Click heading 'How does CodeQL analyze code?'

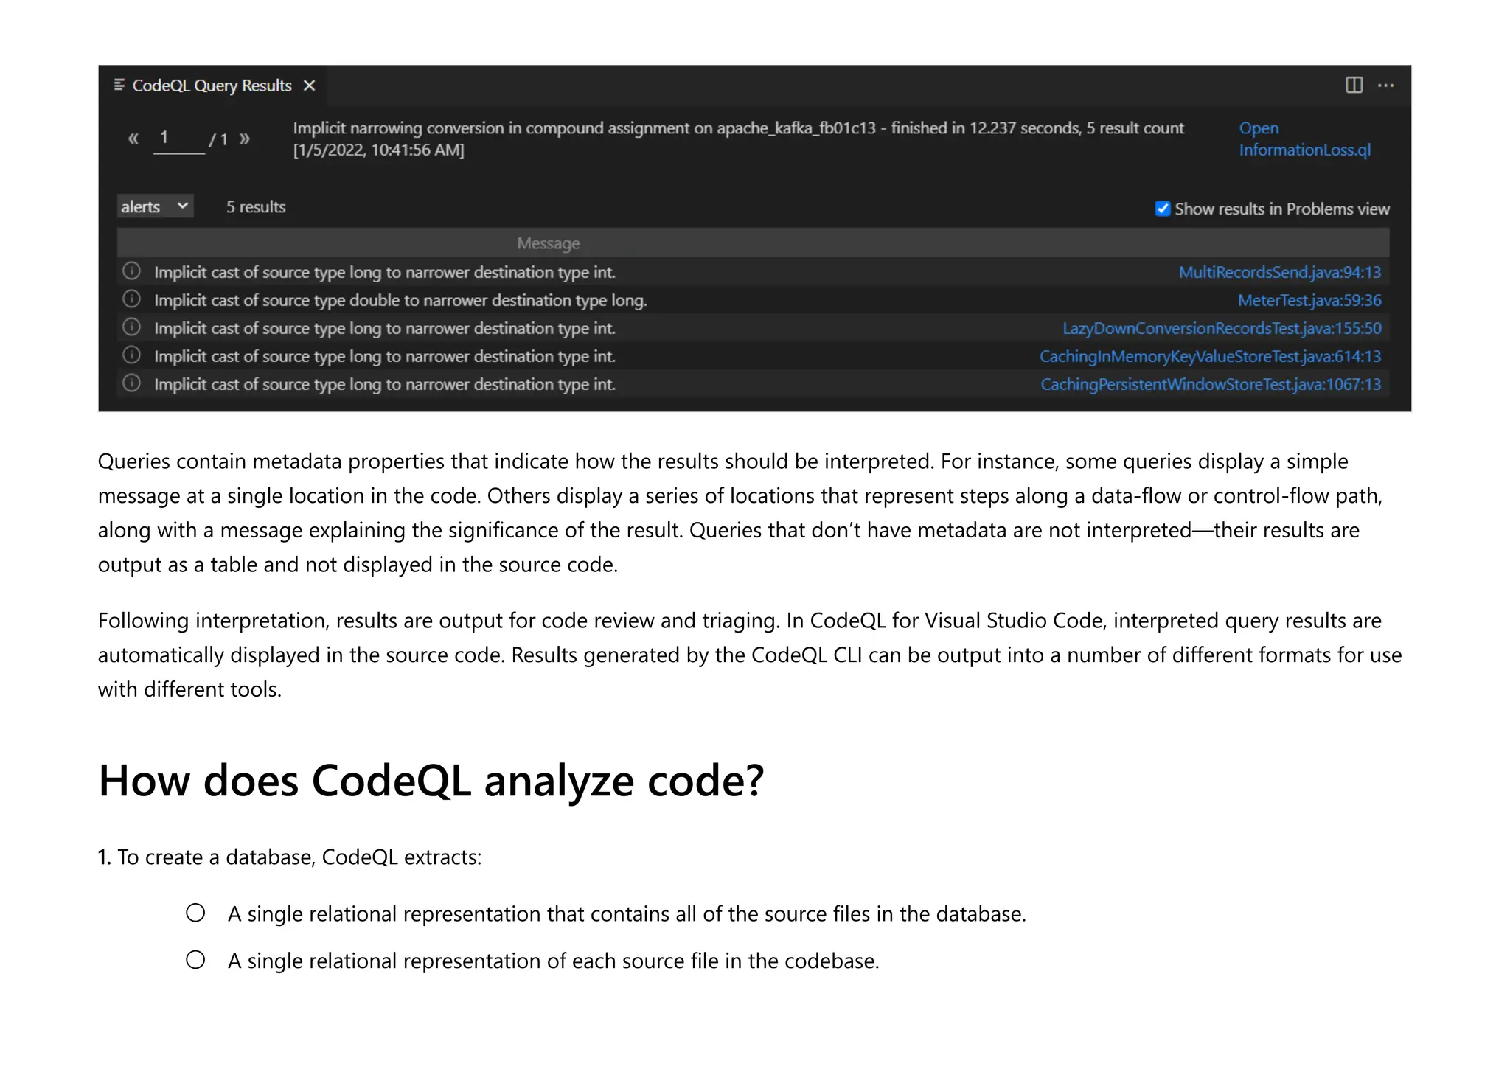(x=431, y=780)
